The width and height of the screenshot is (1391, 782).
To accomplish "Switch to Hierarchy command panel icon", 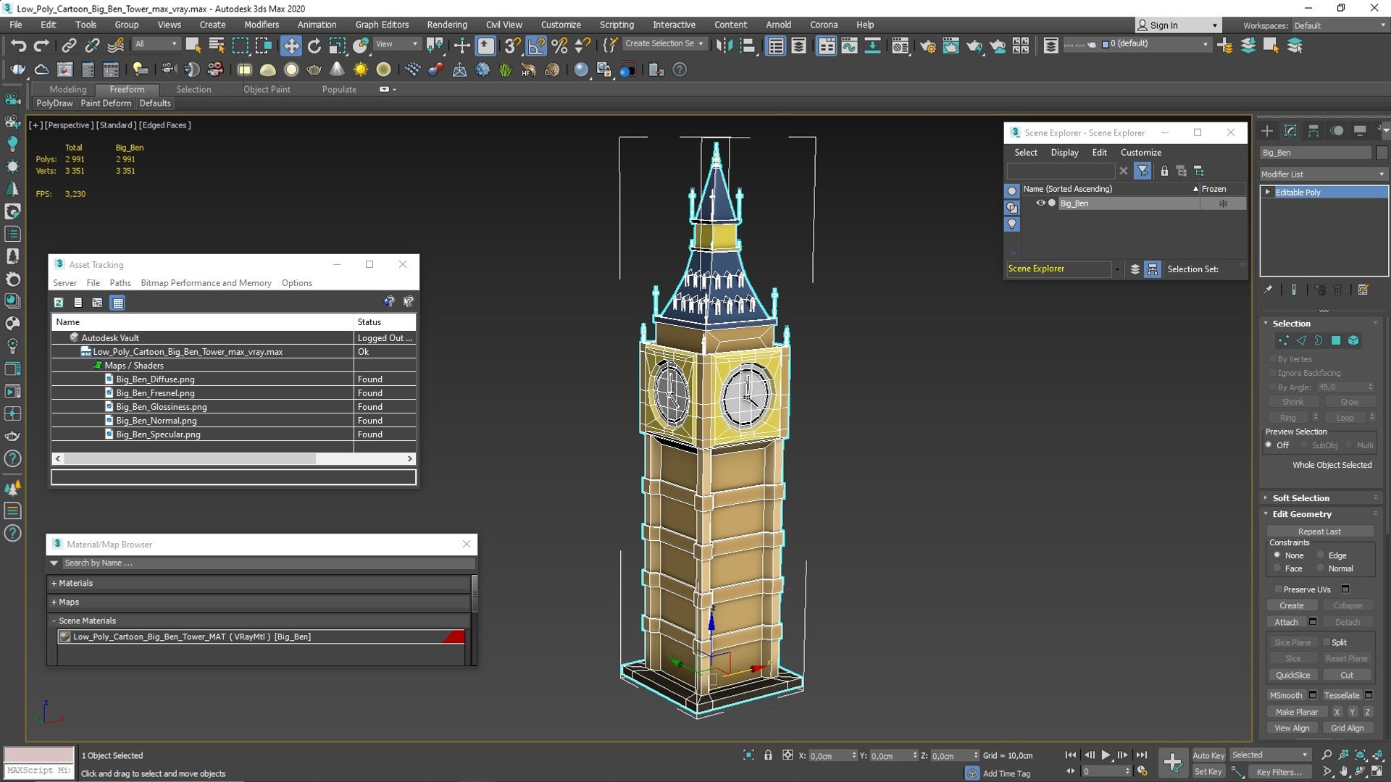I will tap(1313, 130).
